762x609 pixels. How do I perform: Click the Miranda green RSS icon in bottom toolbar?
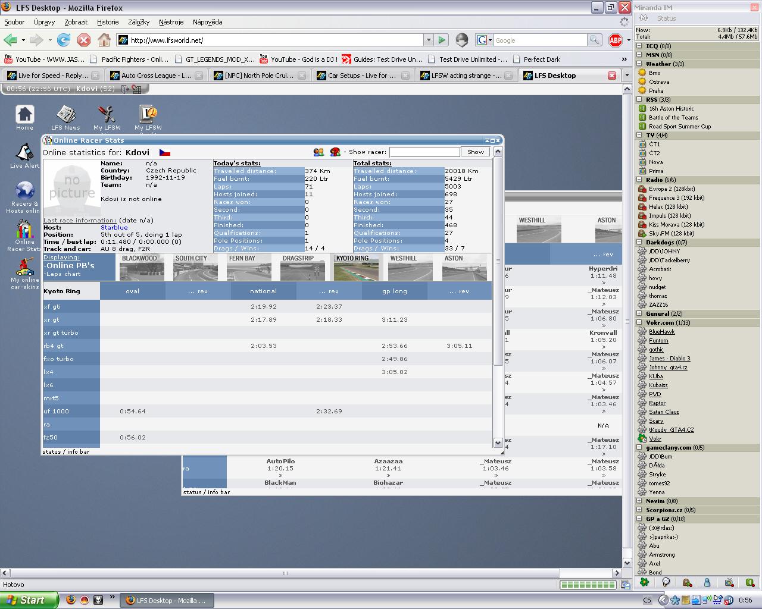point(749,583)
